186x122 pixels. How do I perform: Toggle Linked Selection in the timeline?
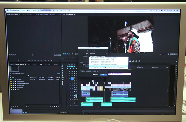[74, 68]
